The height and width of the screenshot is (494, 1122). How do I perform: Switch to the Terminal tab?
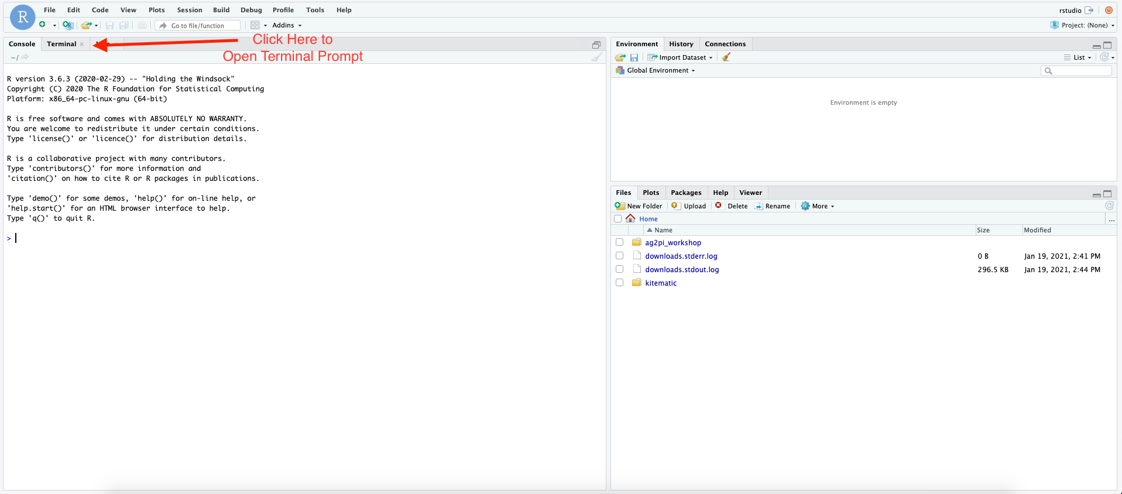click(x=61, y=44)
